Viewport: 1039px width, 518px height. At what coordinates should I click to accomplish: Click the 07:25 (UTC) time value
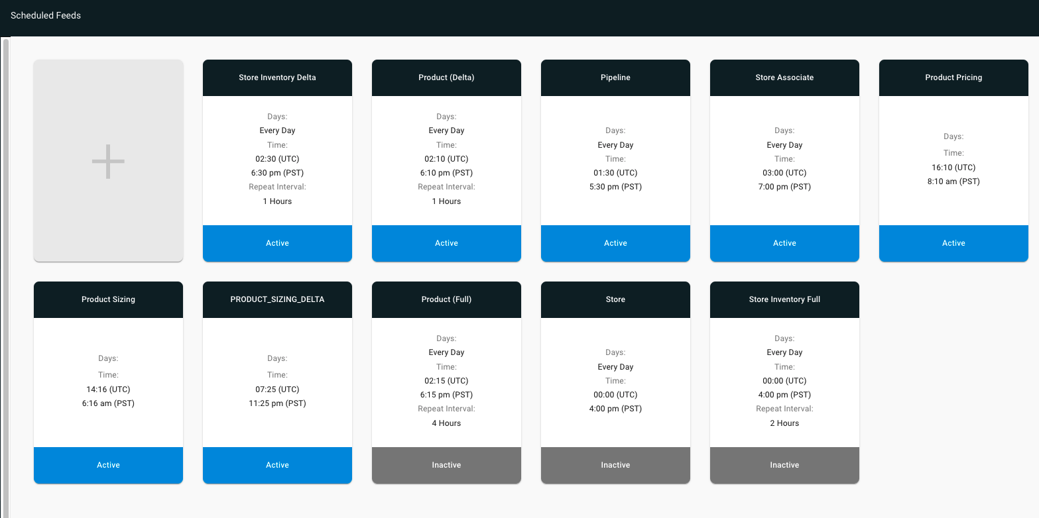(277, 389)
